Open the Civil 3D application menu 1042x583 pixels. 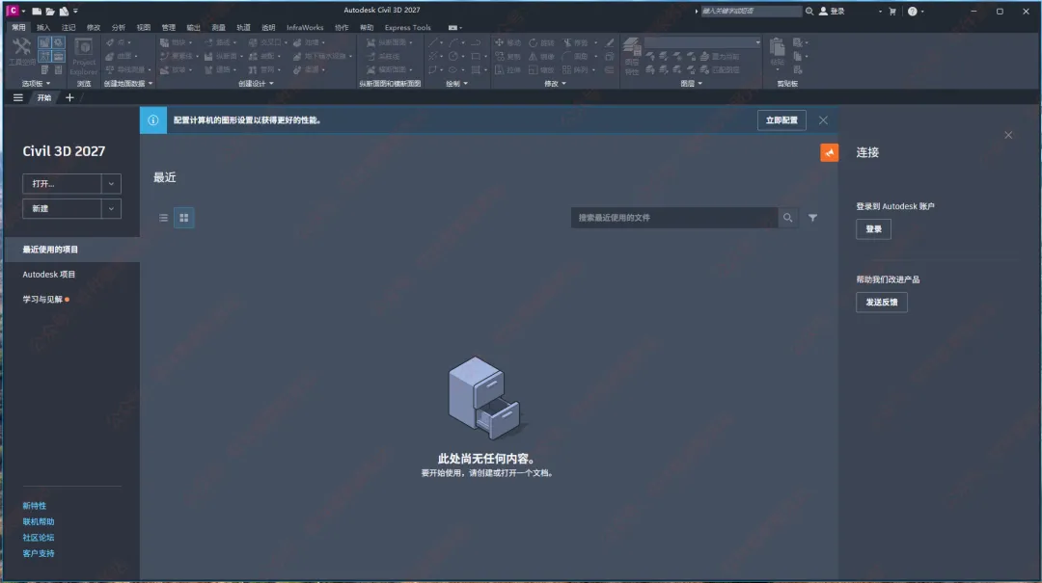pos(13,11)
